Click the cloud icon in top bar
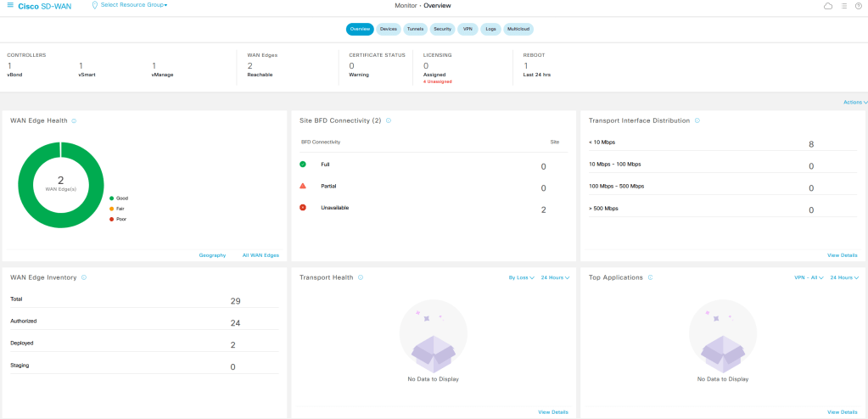 coord(828,6)
